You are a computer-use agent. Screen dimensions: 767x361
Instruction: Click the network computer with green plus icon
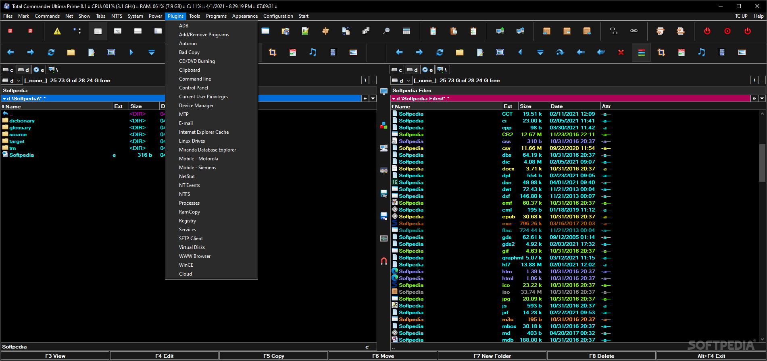pos(500,31)
